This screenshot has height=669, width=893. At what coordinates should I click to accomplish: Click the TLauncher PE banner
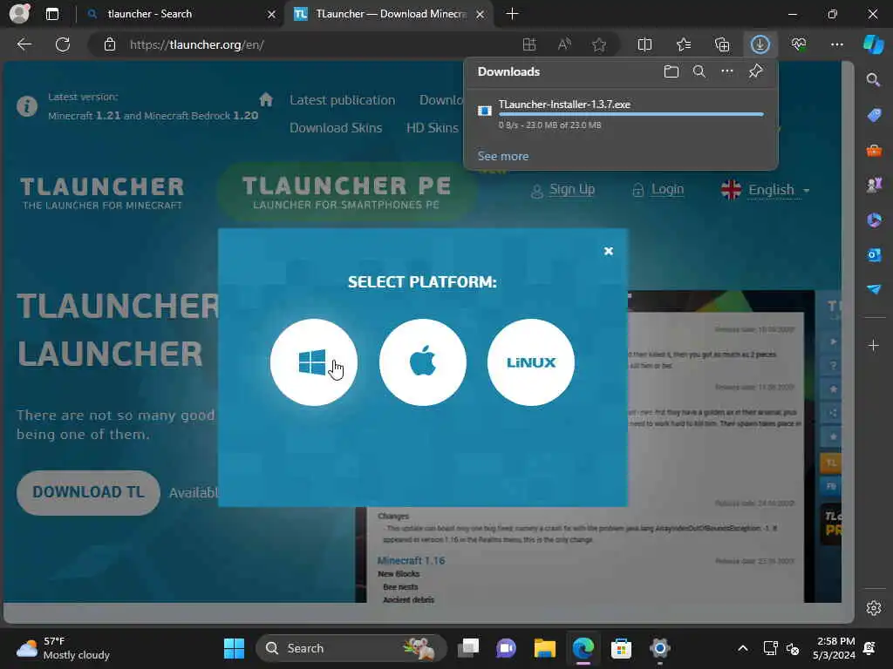pos(346,193)
